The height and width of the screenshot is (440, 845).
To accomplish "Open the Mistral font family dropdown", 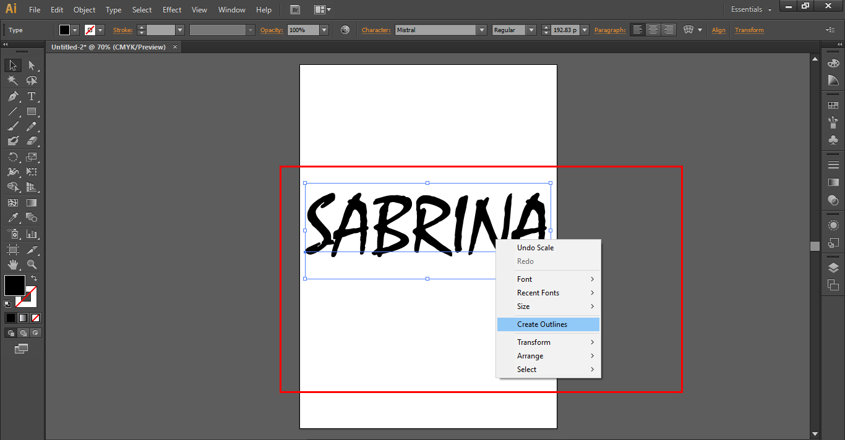I will point(481,30).
